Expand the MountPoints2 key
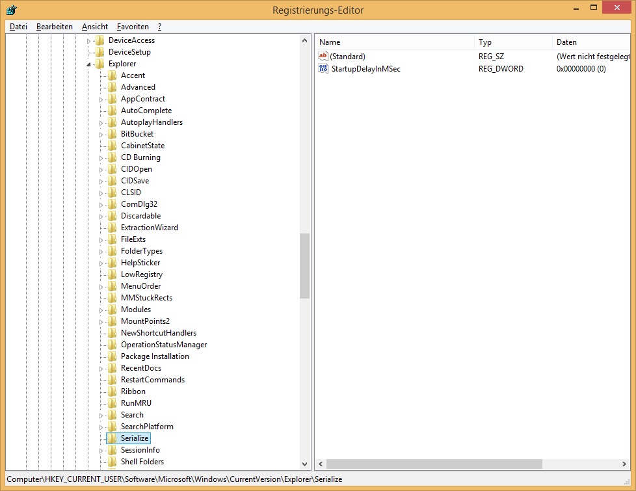Screen dimensions: 636x491 (x=101, y=322)
